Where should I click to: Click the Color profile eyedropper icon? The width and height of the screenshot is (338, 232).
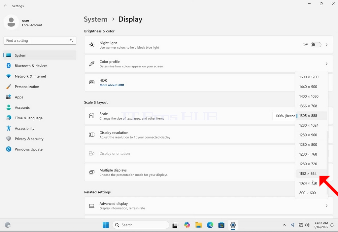coord(92,64)
